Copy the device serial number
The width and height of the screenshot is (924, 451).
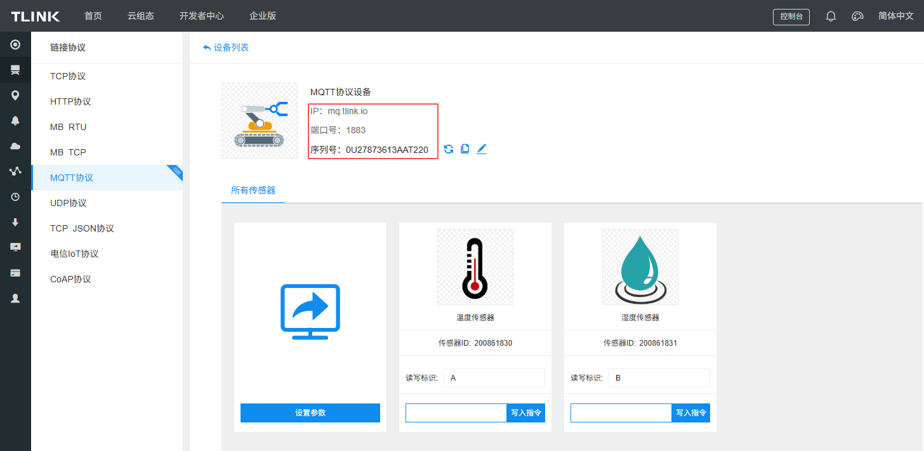coord(465,149)
